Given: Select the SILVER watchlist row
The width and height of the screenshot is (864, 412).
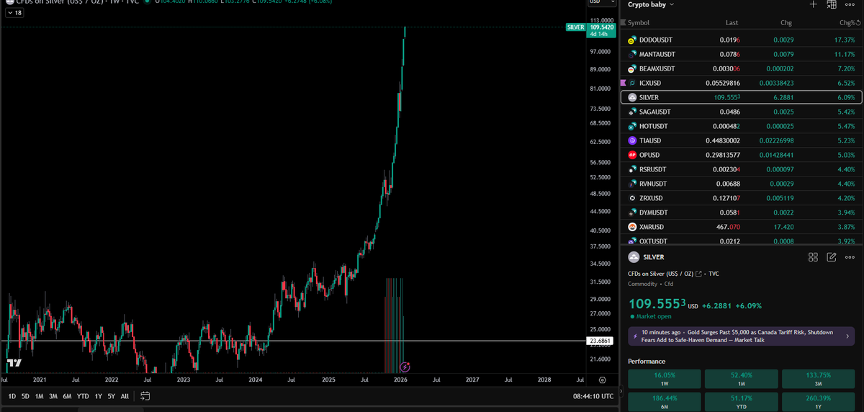Looking at the screenshot, I should pyautogui.click(x=741, y=97).
